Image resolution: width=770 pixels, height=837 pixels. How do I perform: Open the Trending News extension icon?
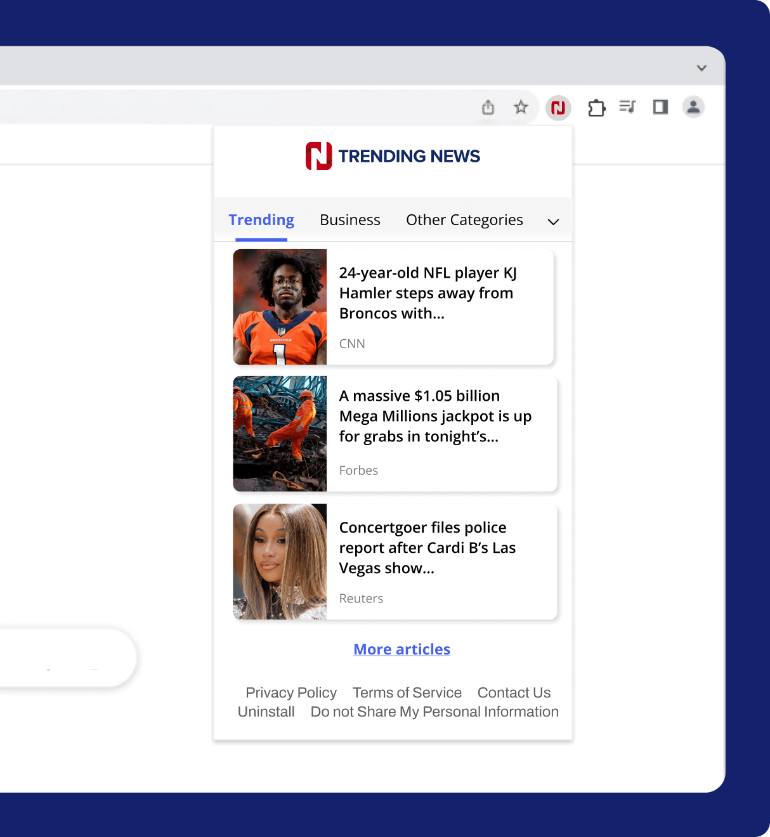click(x=558, y=108)
